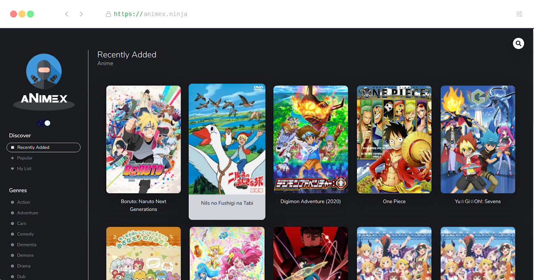Filter by Action genre

[24, 202]
